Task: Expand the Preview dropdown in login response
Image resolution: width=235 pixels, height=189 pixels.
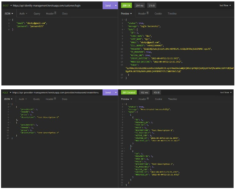Action: pos(127,13)
